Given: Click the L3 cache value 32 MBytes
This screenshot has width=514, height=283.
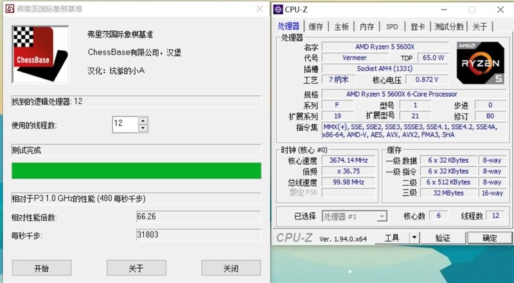Looking at the screenshot, I should tap(448, 193).
